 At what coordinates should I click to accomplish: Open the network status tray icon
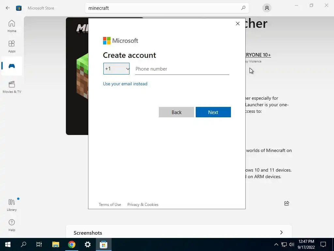click(x=284, y=244)
